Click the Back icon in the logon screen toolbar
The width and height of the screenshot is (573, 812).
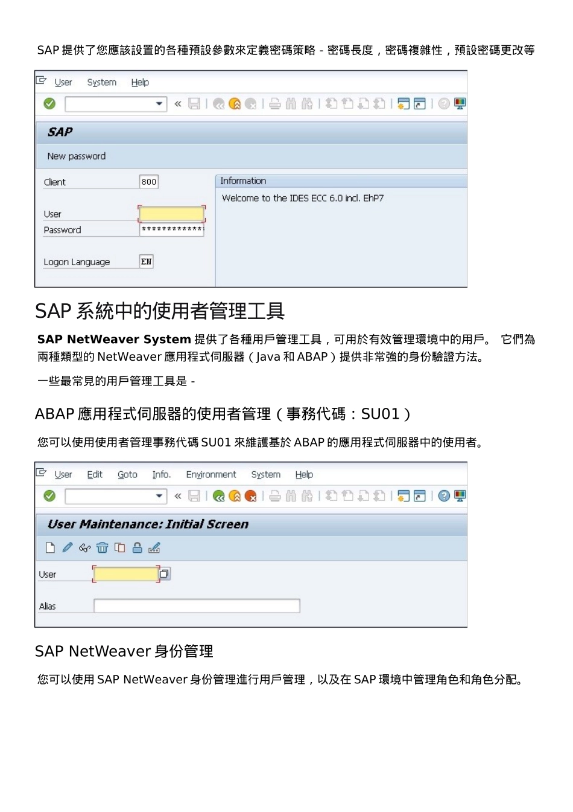click(218, 104)
